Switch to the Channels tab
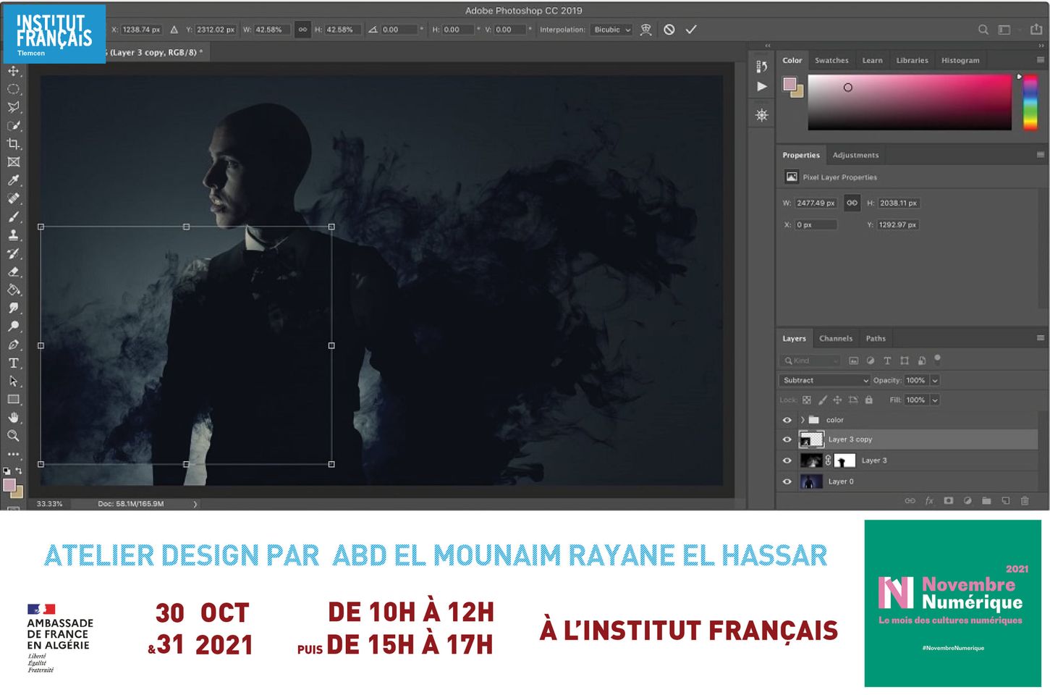 pos(837,338)
